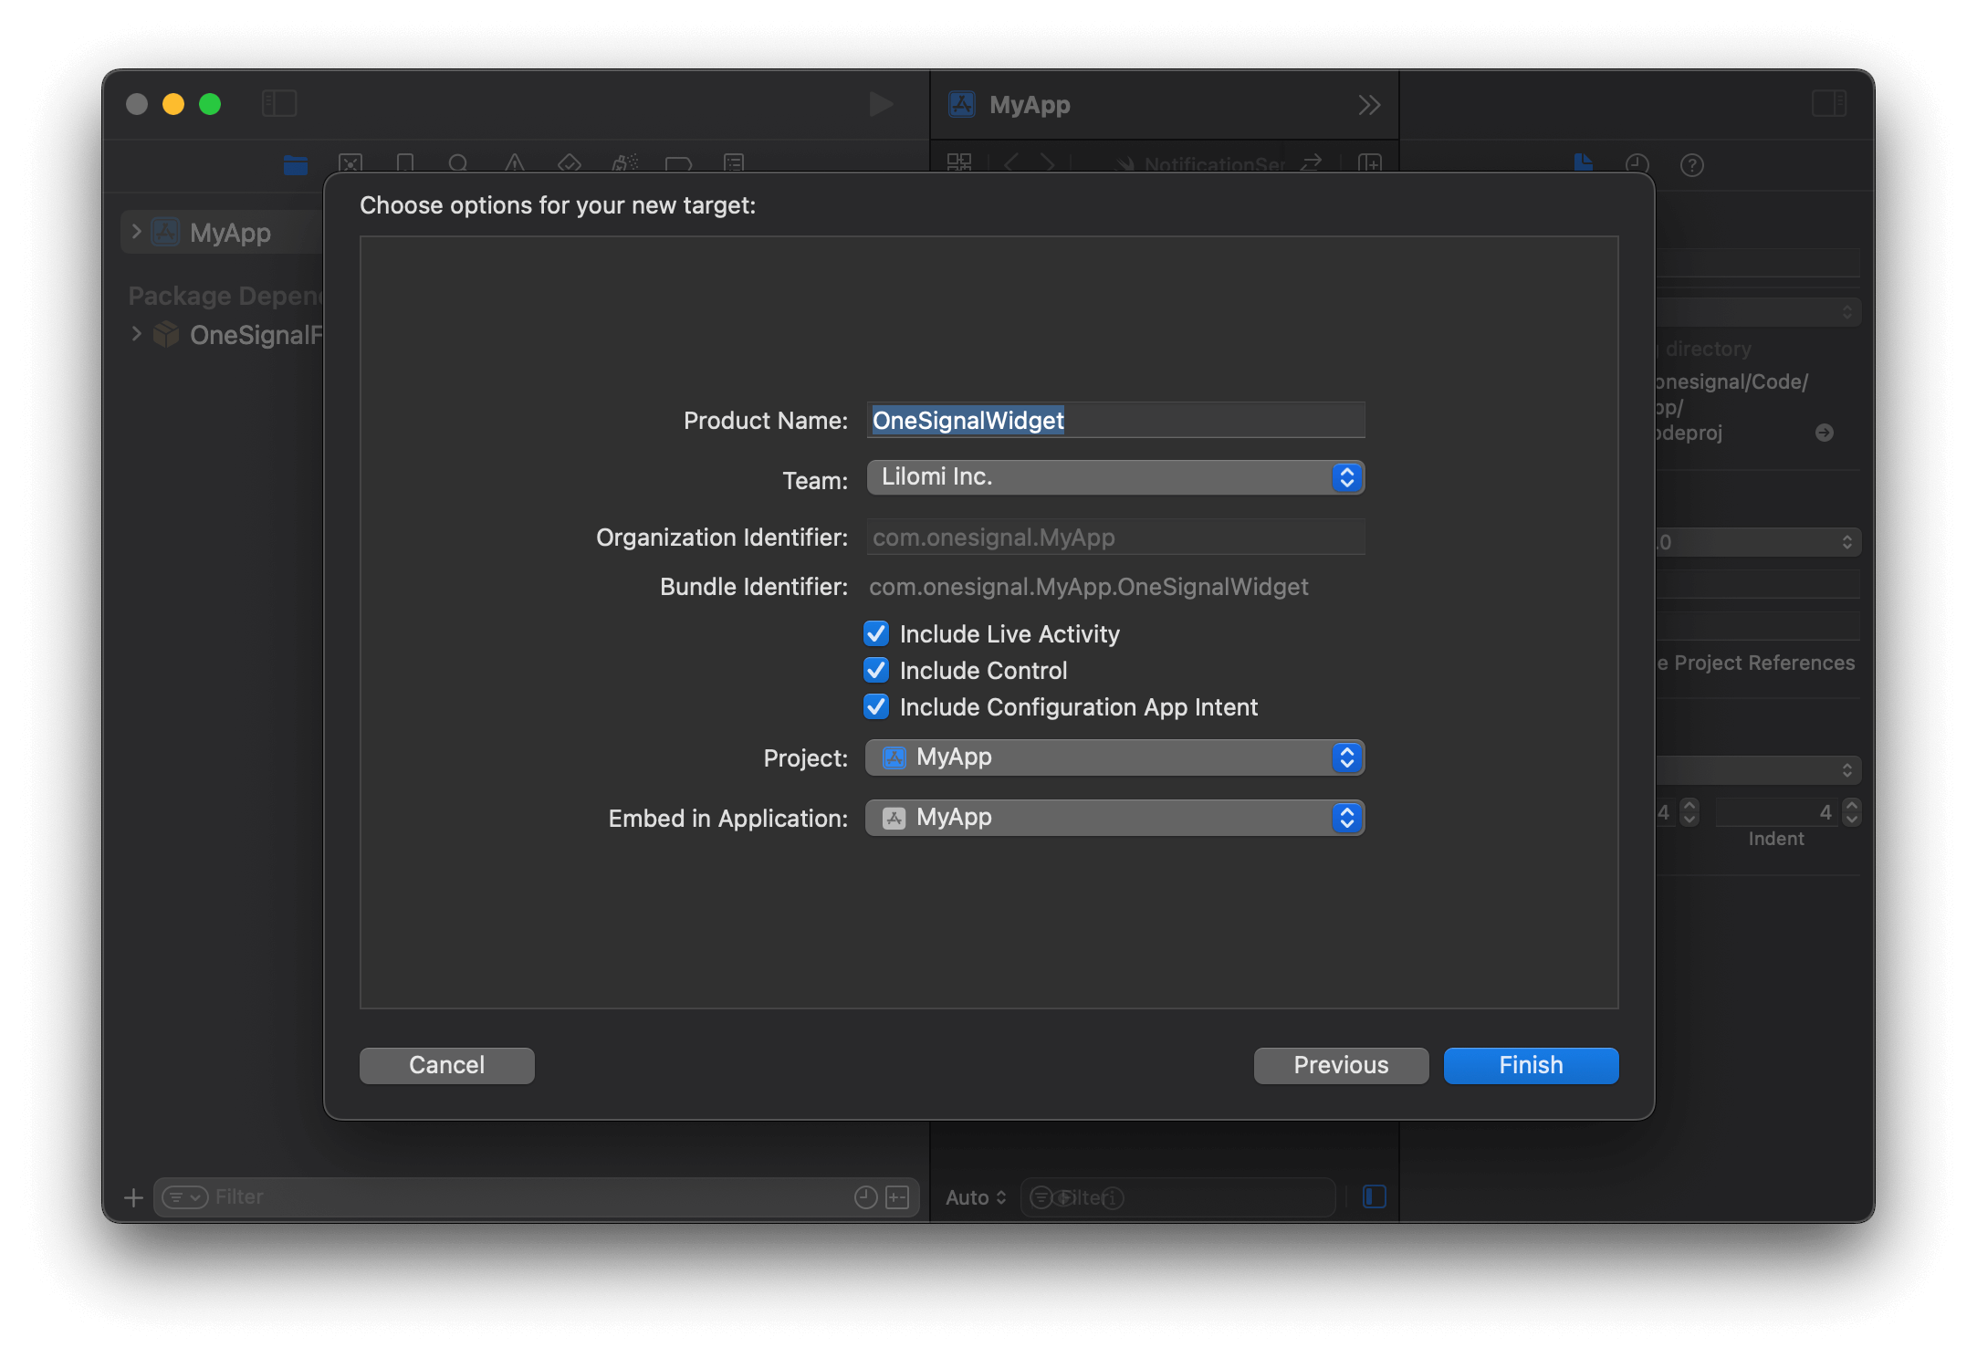Open the related items grid icon
This screenshot has height=1358, width=1977.
tap(959, 164)
